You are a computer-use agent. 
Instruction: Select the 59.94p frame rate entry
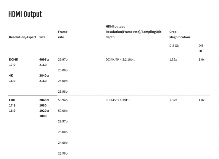(63, 100)
